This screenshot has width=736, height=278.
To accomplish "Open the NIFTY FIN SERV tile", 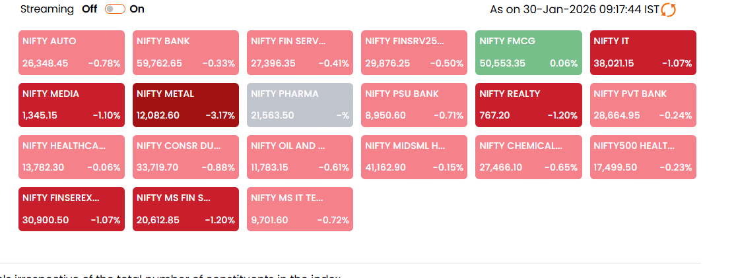I will pyautogui.click(x=300, y=52).
